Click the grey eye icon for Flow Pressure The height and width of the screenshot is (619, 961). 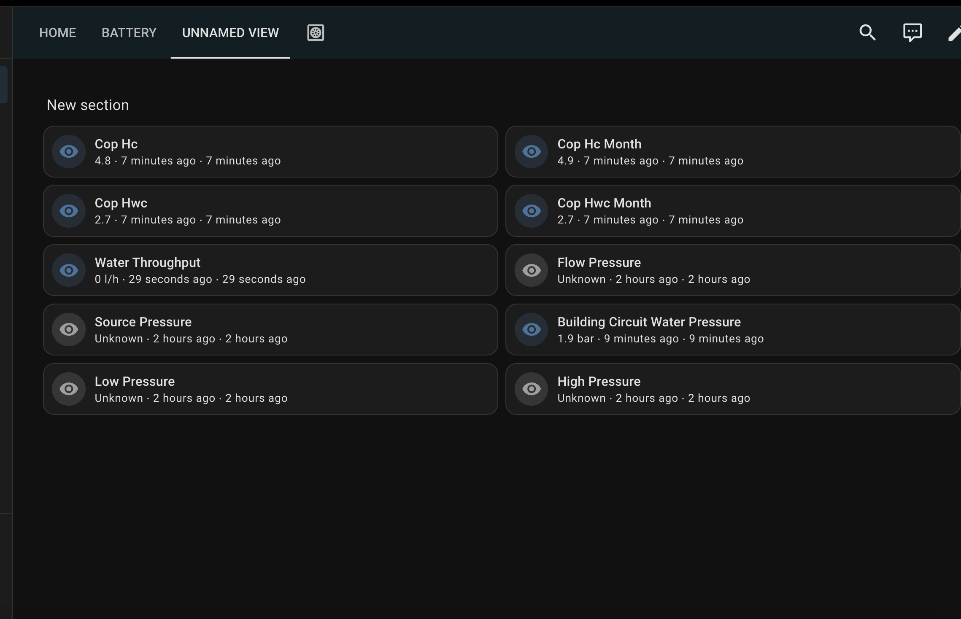tap(532, 270)
